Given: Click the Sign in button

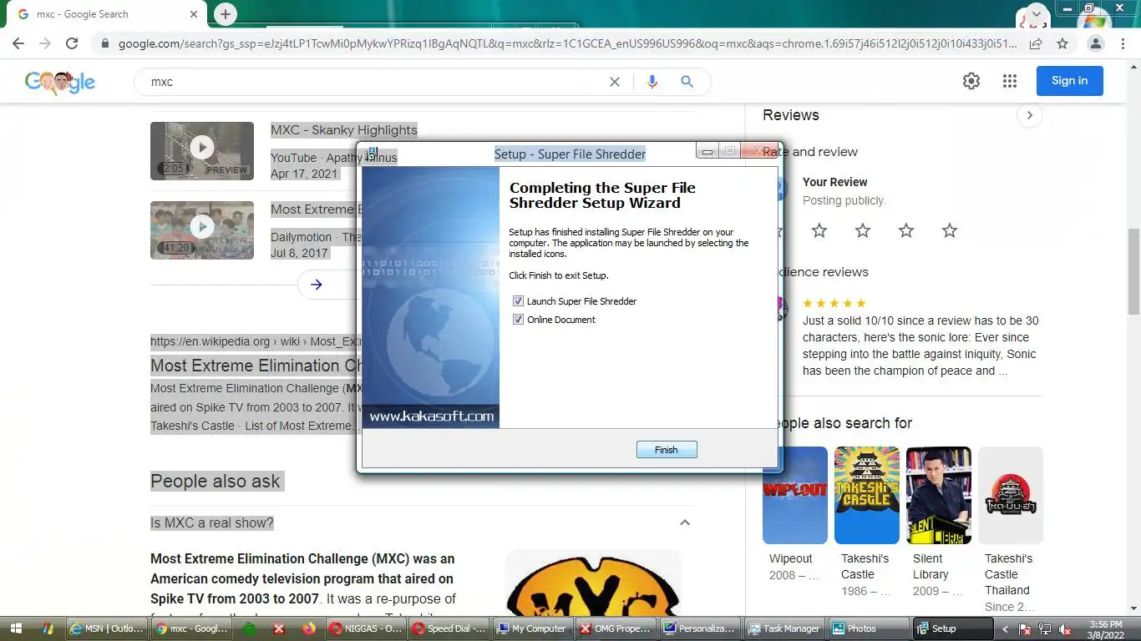Looking at the screenshot, I should click(1069, 81).
